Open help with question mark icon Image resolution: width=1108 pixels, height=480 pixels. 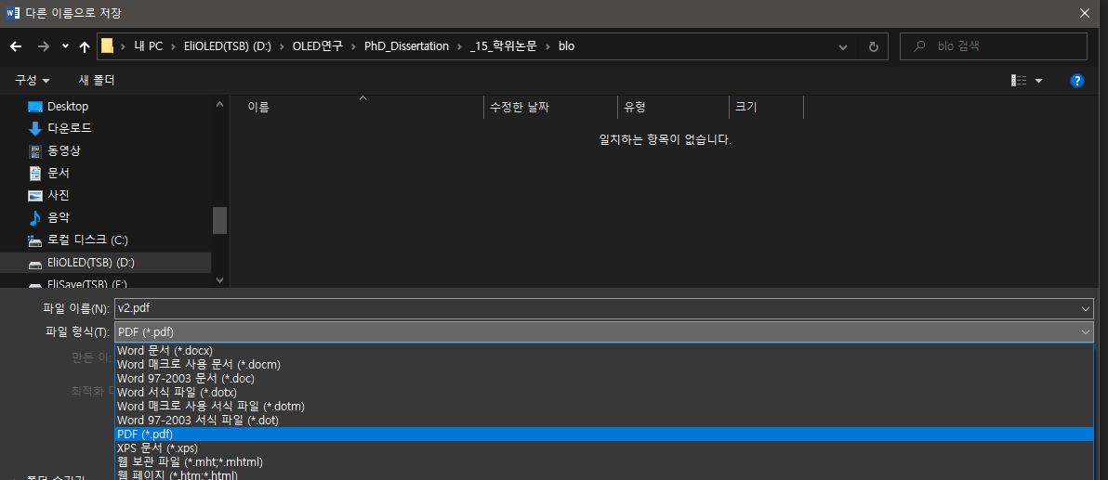pyautogui.click(x=1077, y=81)
